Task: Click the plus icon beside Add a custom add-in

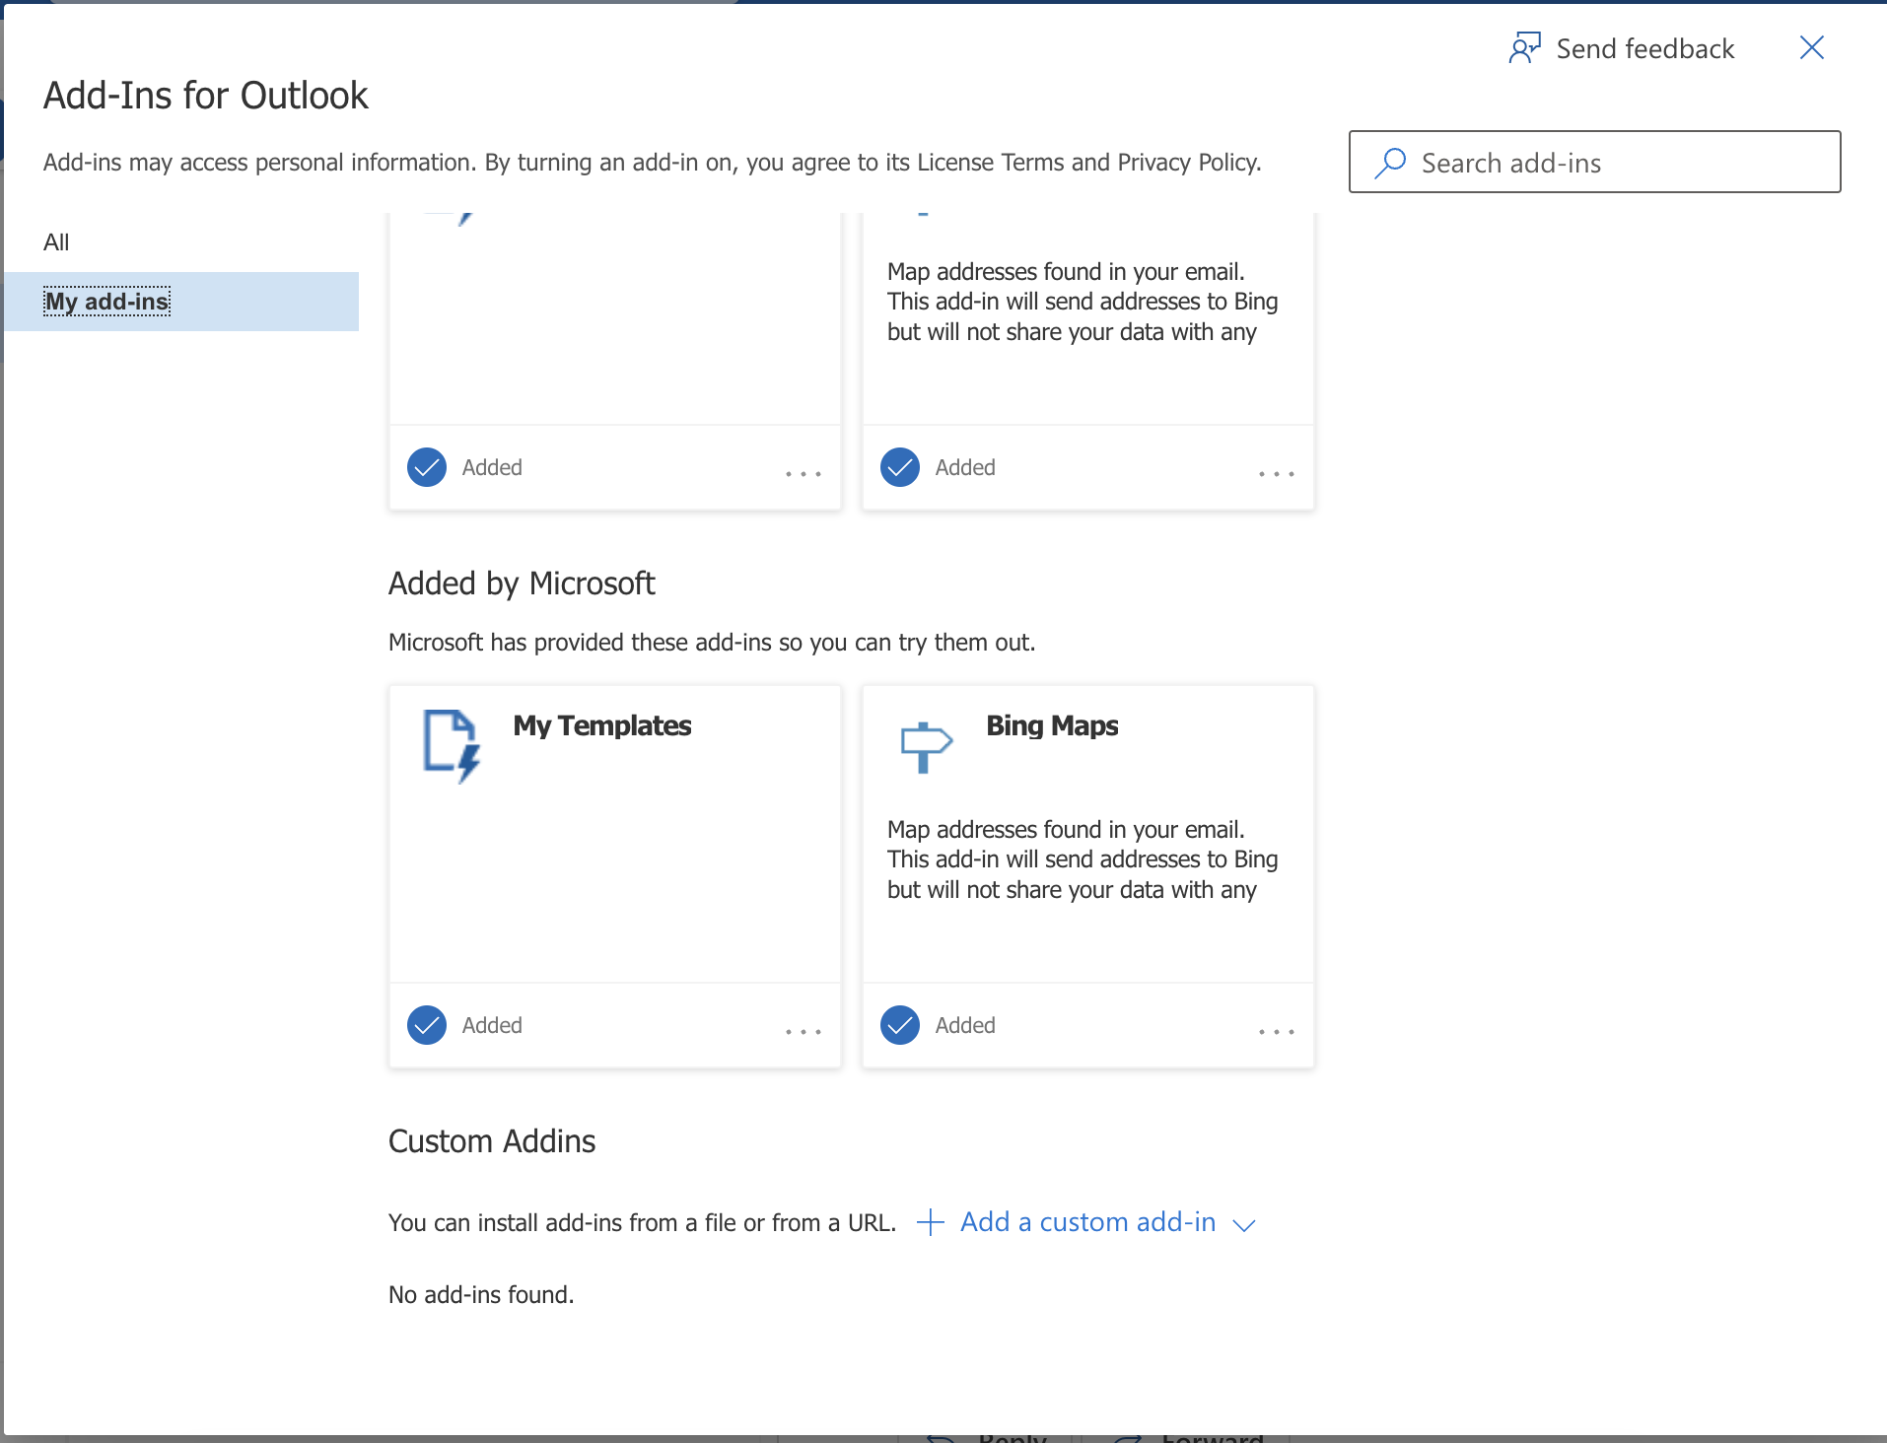Action: pyautogui.click(x=930, y=1223)
